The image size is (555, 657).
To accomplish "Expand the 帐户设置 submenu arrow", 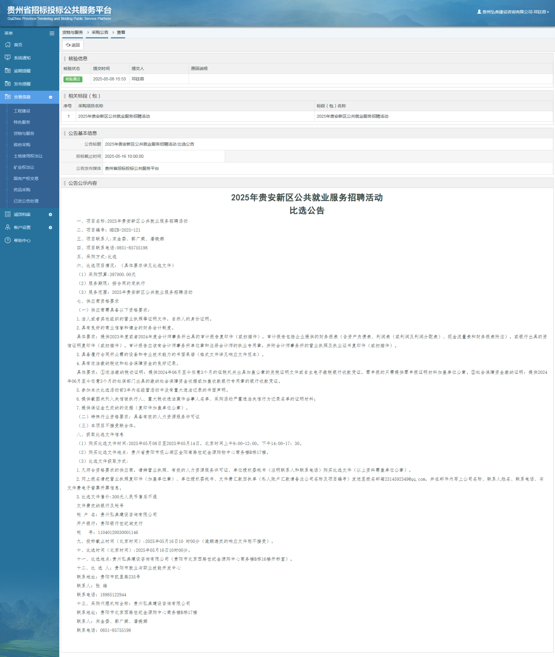I will [x=49, y=227].
